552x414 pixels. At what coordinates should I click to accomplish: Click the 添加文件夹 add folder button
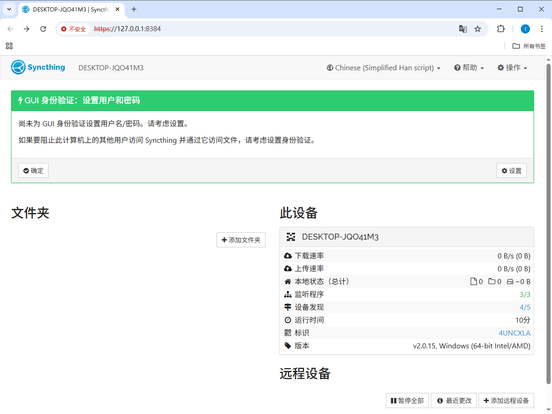coord(241,240)
